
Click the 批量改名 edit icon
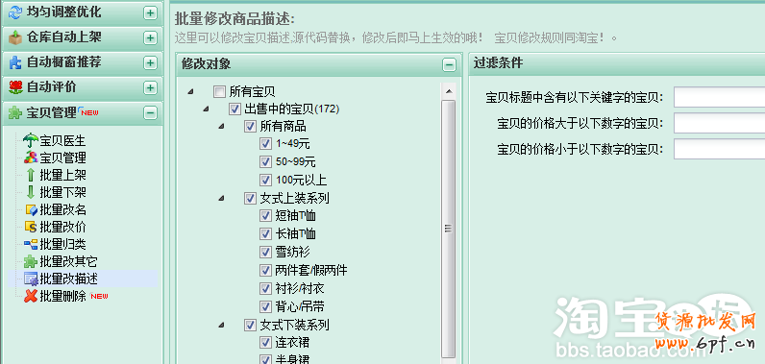[31, 209]
